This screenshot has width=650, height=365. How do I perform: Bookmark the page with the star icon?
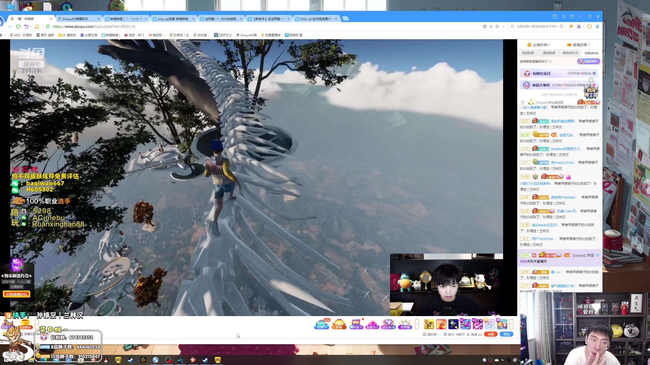tap(497, 26)
